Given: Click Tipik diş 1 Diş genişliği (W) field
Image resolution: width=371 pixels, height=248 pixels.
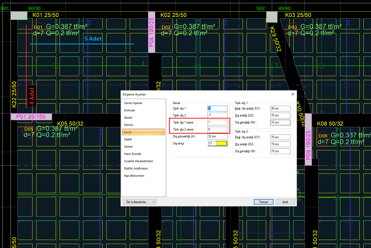Looking at the screenshot, I should tap(280, 122).
